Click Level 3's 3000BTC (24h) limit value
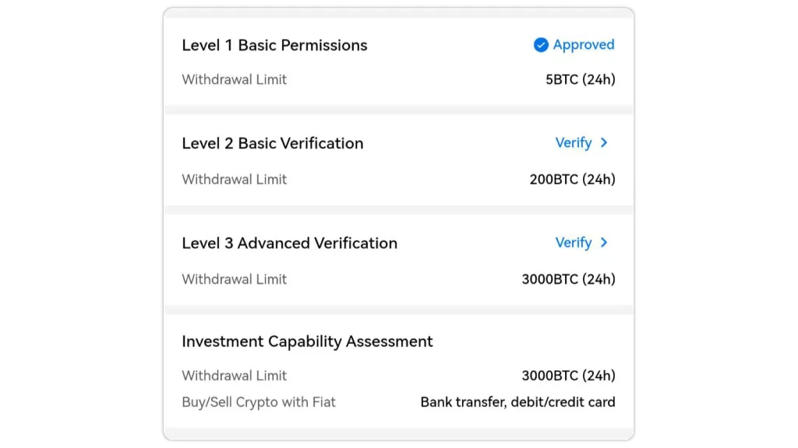 (568, 279)
